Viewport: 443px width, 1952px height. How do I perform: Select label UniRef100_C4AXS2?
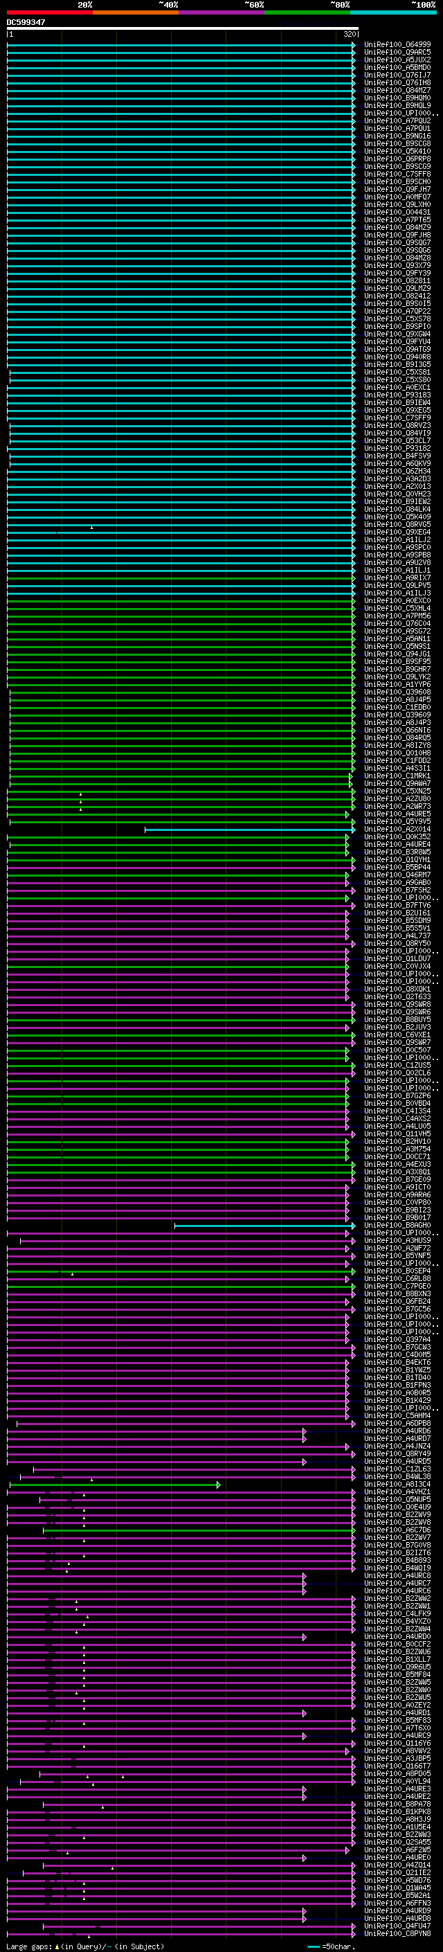pos(397,1118)
